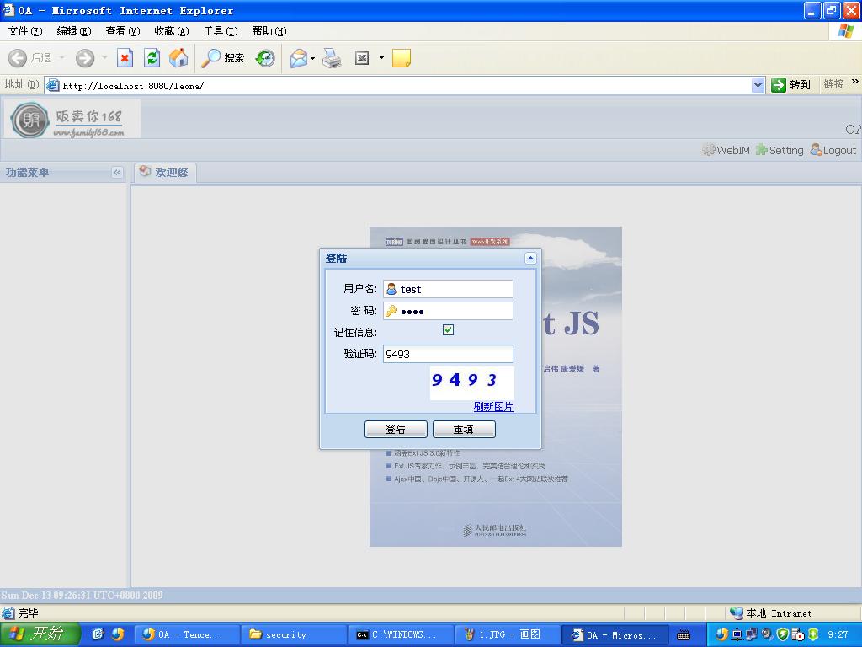The width and height of the screenshot is (862, 647).
Task: Collapse the function menu side panel
Action: [117, 173]
